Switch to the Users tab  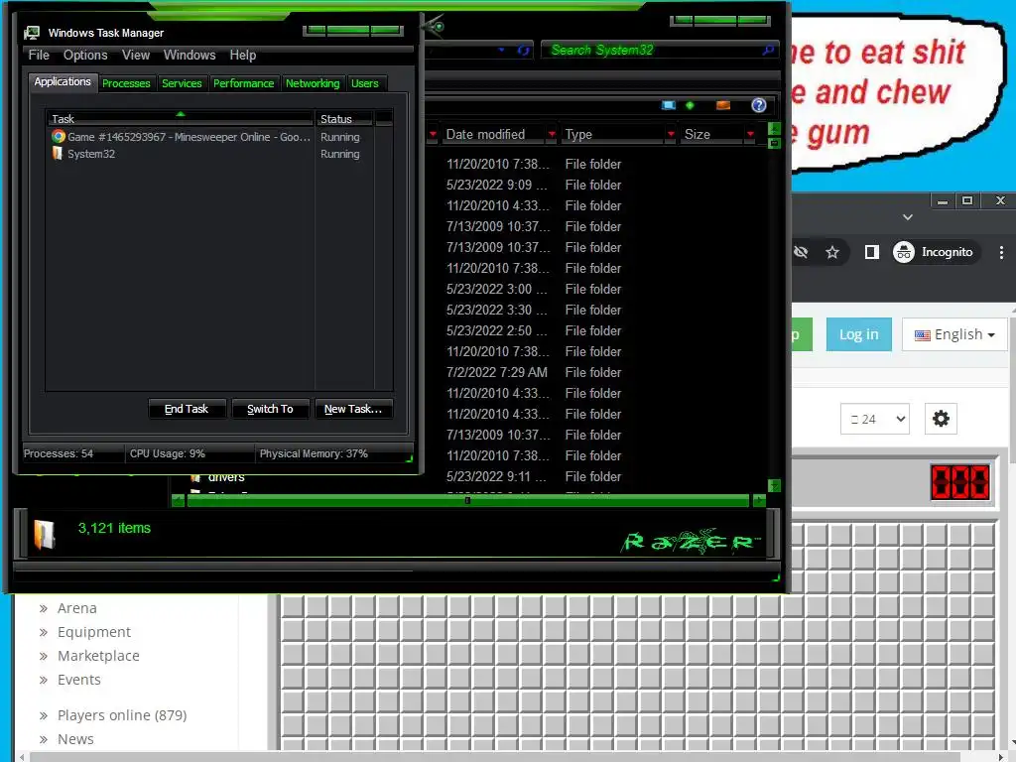pos(365,83)
